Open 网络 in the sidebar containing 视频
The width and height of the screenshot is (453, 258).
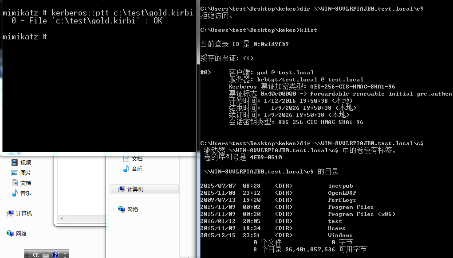click(x=17, y=234)
